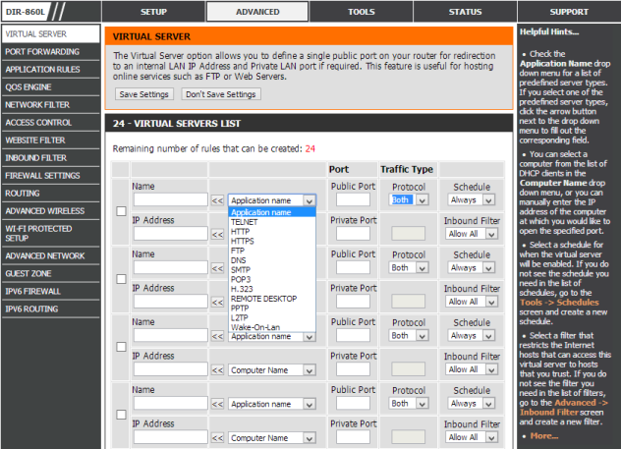Image resolution: width=621 pixels, height=449 pixels.
Task: Choose PPTP from the application list
Action: (x=271, y=309)
